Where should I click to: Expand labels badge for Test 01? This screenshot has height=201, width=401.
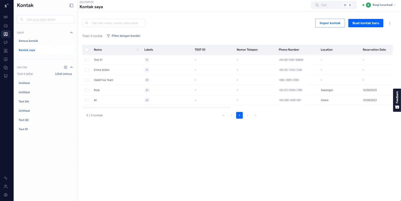(147, 60)
